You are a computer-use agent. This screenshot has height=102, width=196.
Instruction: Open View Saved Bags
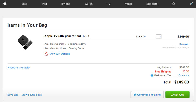click(32, 95)
